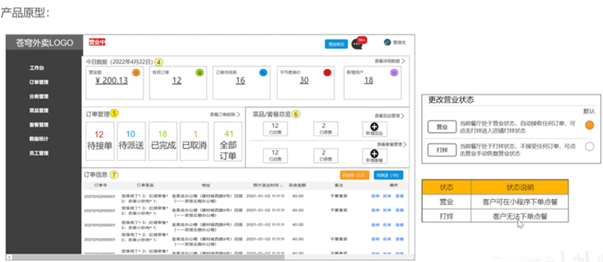Click the orange icon in 营业额 card
The height and width of the screenshot is (262, 603).
pyautogui.click(x=136, y=72)
